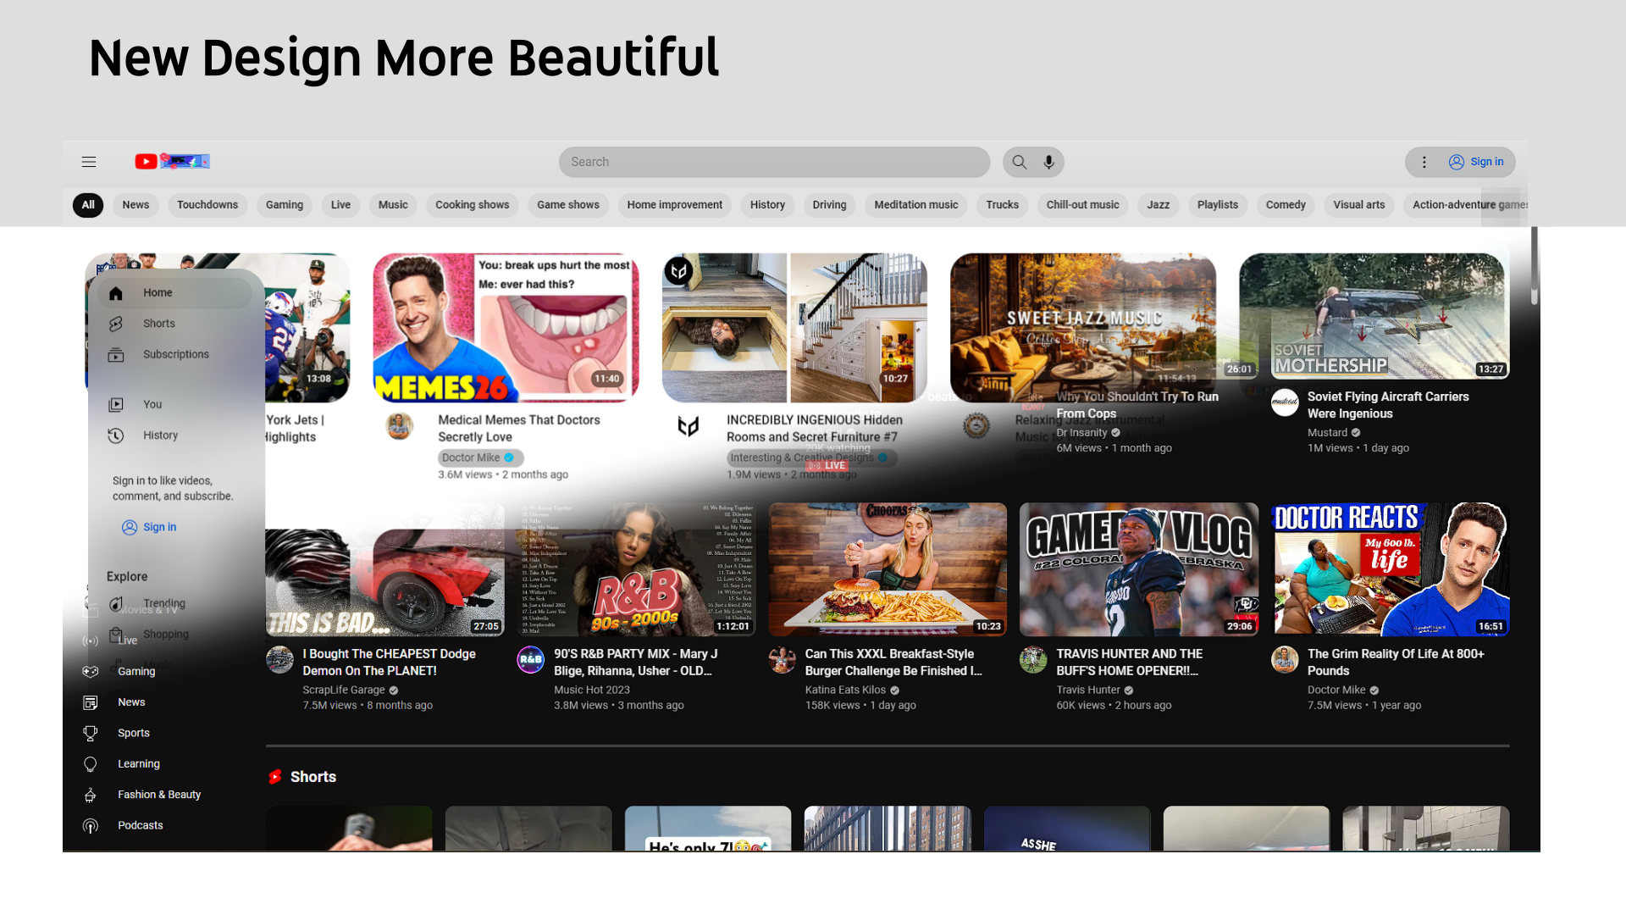The image size is (1626, 915).
Task: Select the Cooking shows chip
Action: pyautogui.click(x=472, y=205)
